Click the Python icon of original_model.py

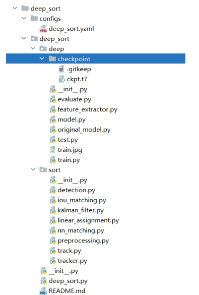tap(53, 130)
